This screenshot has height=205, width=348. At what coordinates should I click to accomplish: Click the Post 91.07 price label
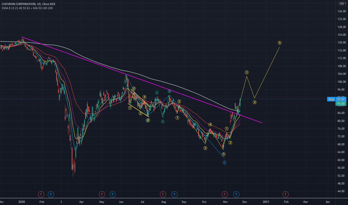click(336, 99)
